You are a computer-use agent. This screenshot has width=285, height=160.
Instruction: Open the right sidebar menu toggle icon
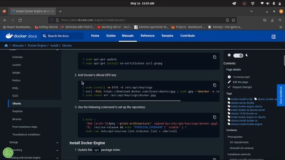273,36
